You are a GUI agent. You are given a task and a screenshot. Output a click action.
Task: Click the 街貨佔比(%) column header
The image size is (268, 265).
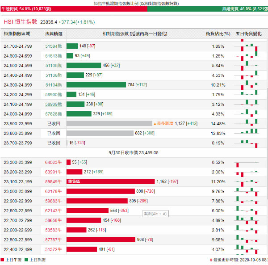(218, 34)
